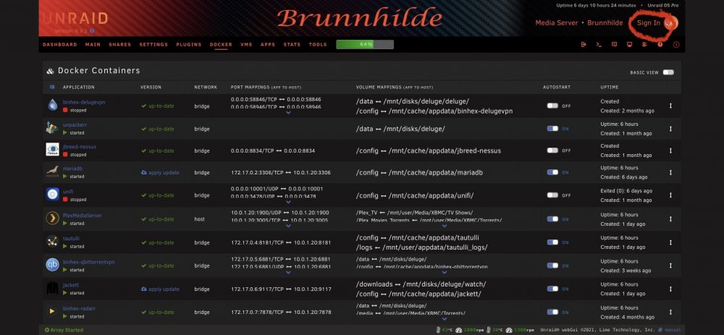Click the jbreed-nessus eye logo icon
This screenshot has width=724, height=335.
pos(52,150)
